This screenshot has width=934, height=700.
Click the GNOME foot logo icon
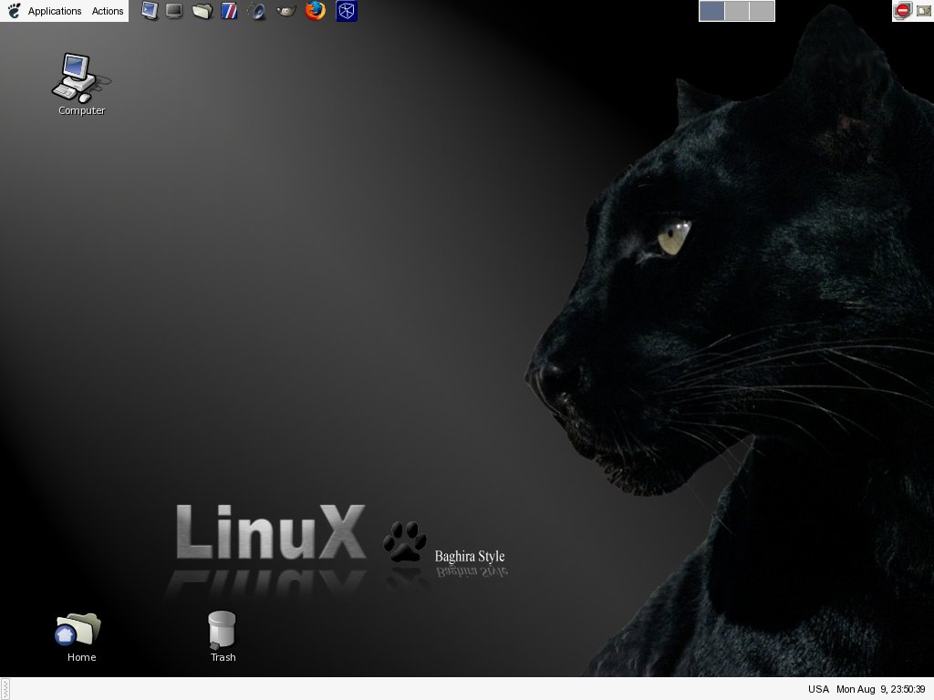[14, 11]
